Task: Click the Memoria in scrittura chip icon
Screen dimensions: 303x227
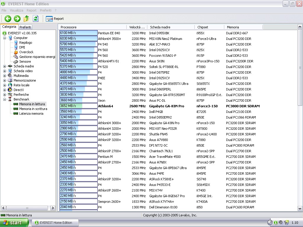Action: (16, 109)
